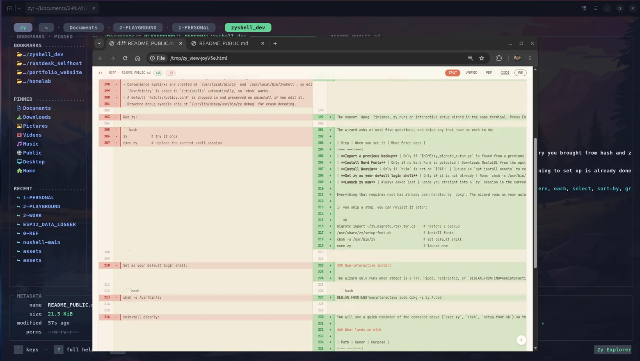
Task: Open the pinned Pictures entry
Action: tap(32, 126)
